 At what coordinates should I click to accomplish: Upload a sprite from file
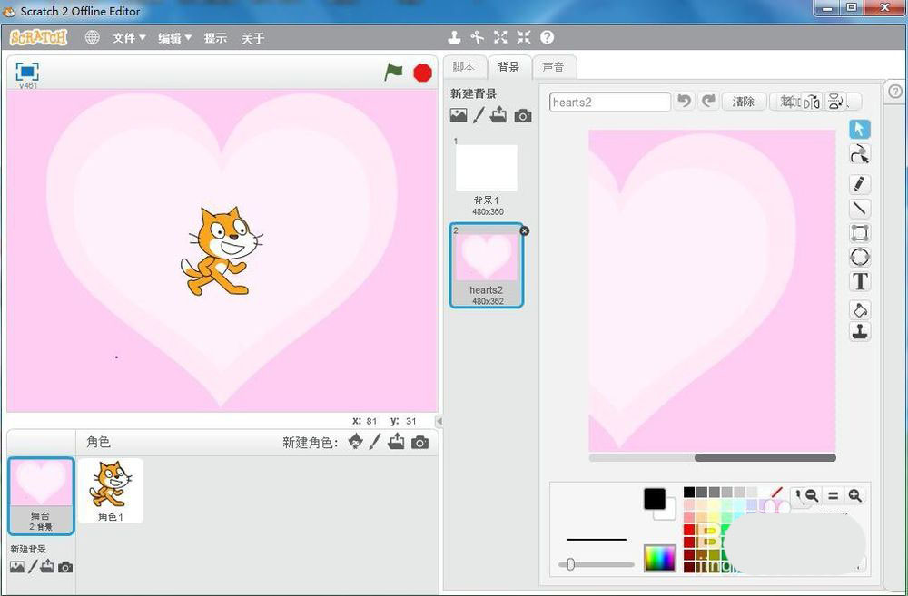pos(396,442)
